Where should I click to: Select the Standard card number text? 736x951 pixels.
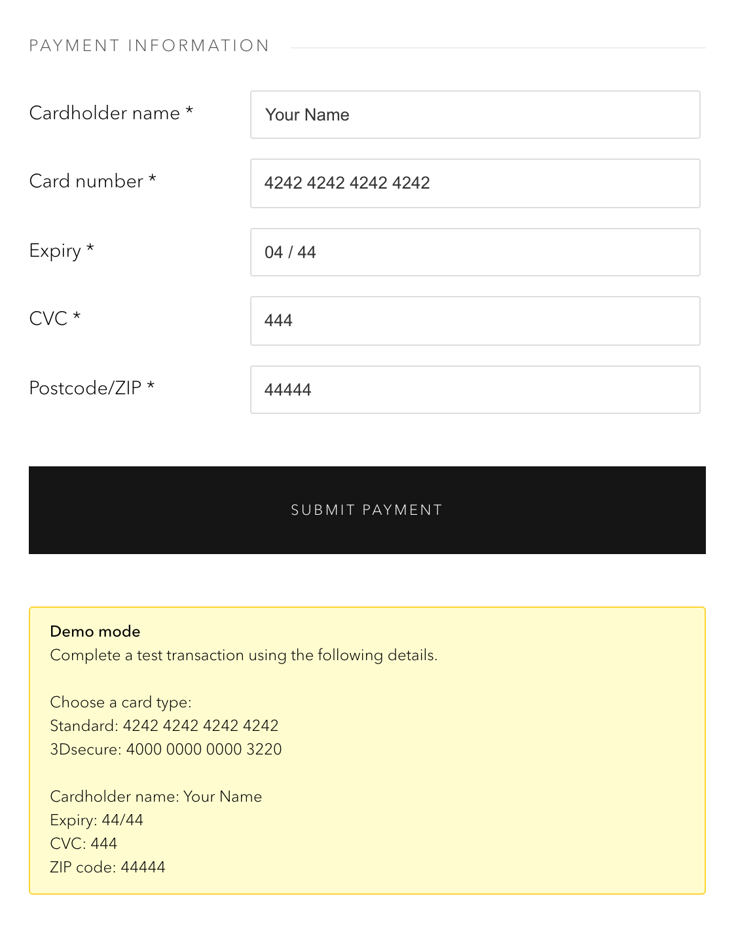point(200,726)
